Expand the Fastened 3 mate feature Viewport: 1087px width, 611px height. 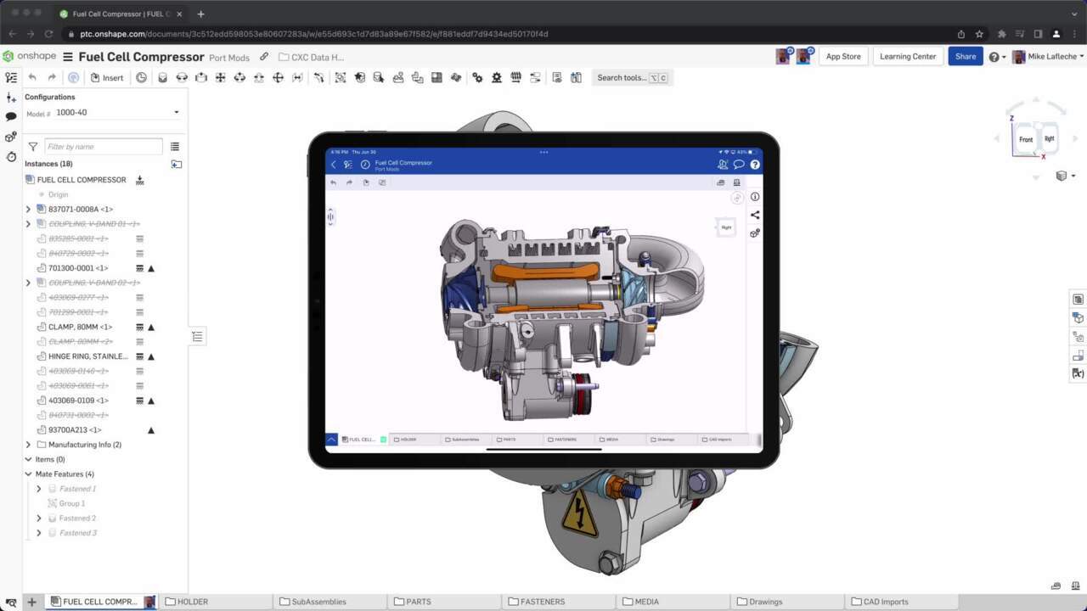pyautogui.click(x=38, y=533)
